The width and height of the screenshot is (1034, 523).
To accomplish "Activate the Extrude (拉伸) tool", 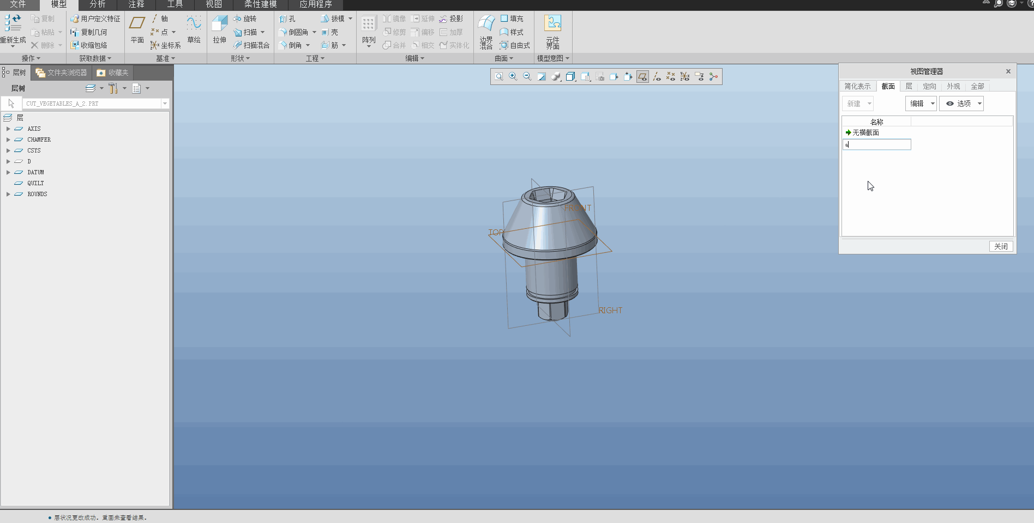I will click(219, 30).
